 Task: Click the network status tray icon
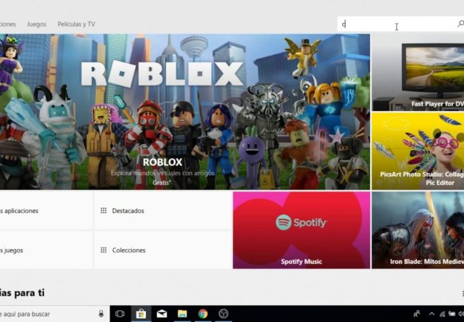442,314
